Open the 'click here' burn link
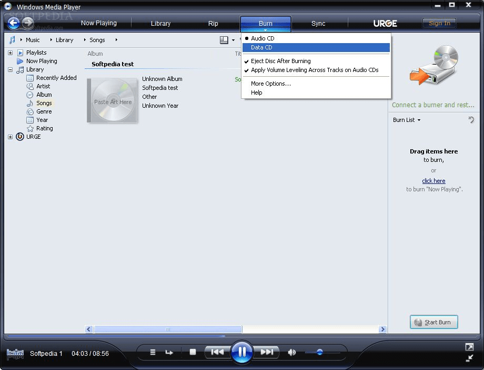Viewport: 484px width, 370px height. click(433, 180)
